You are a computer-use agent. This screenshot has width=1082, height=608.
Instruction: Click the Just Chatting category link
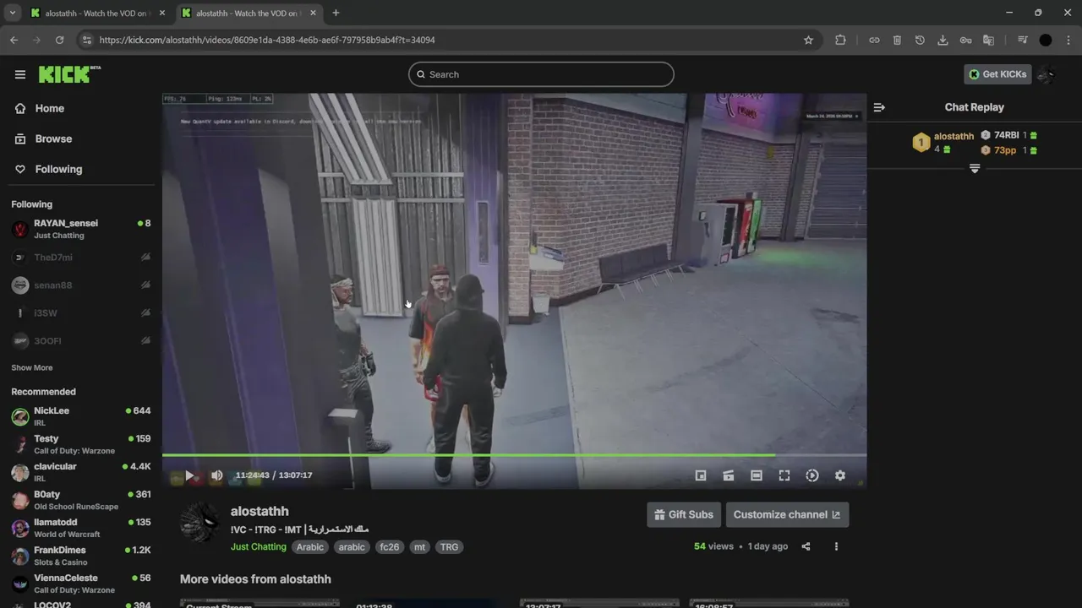(259, 547)
